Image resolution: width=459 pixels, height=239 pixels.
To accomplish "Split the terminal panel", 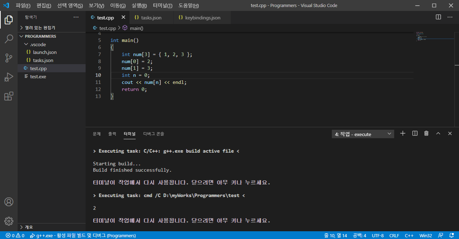I will [415, 133].
